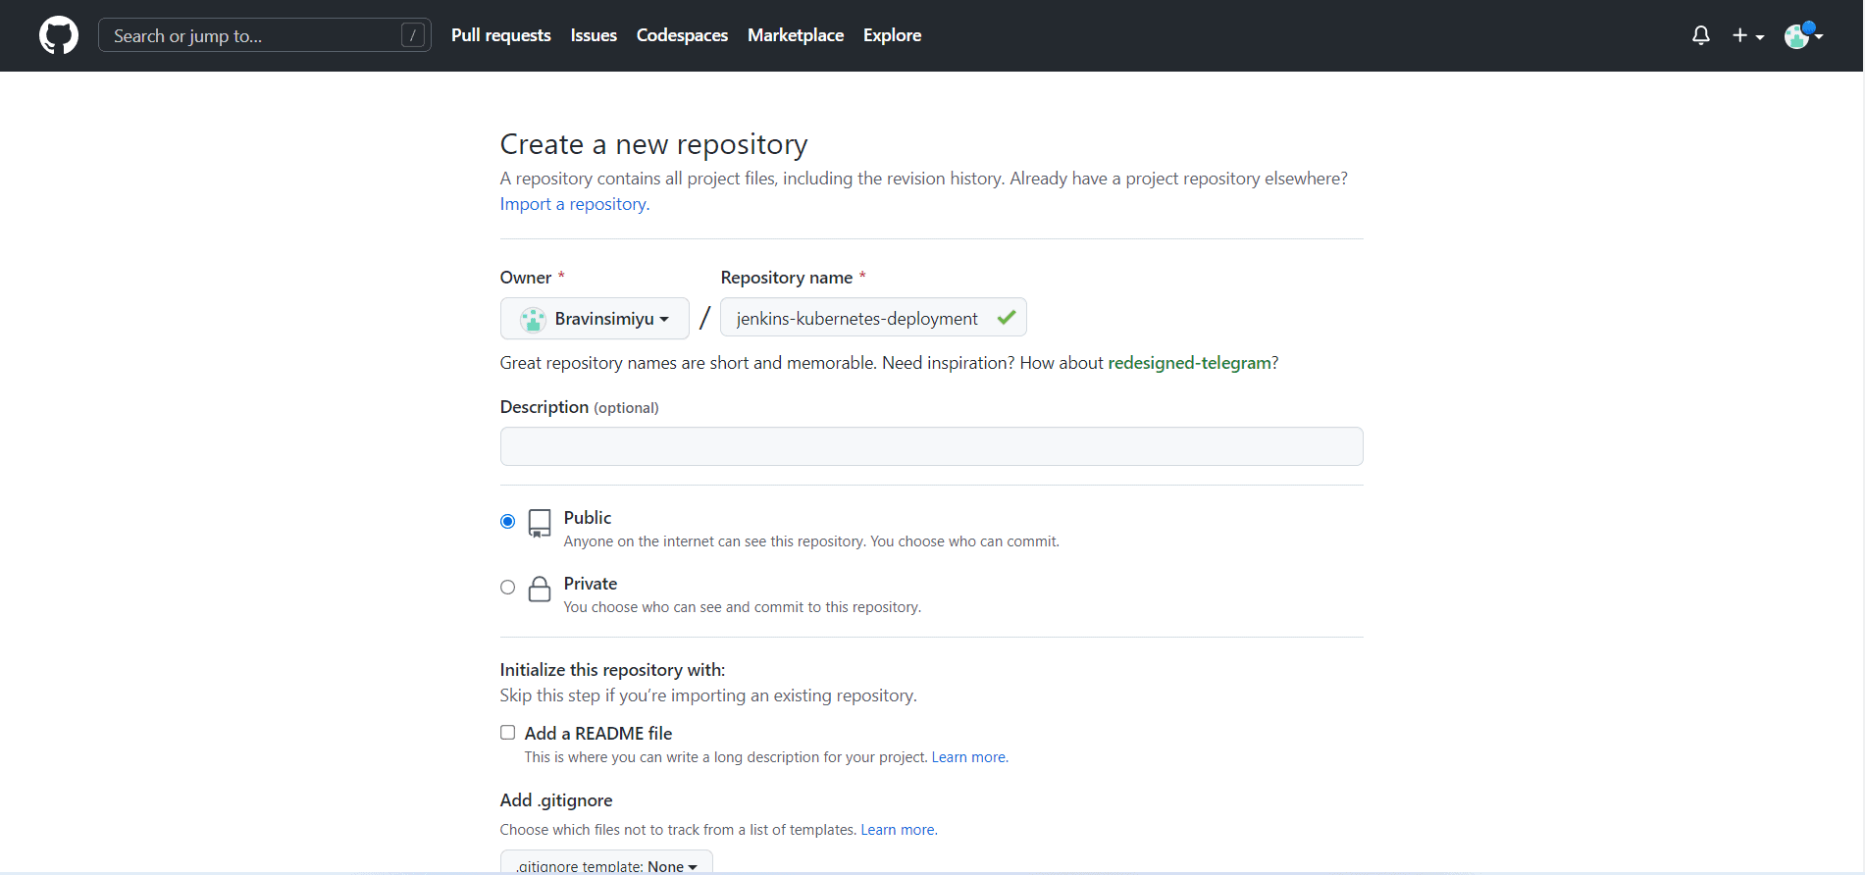Click the private repository lock icon

pyautogui.click(x=540, y=589)
